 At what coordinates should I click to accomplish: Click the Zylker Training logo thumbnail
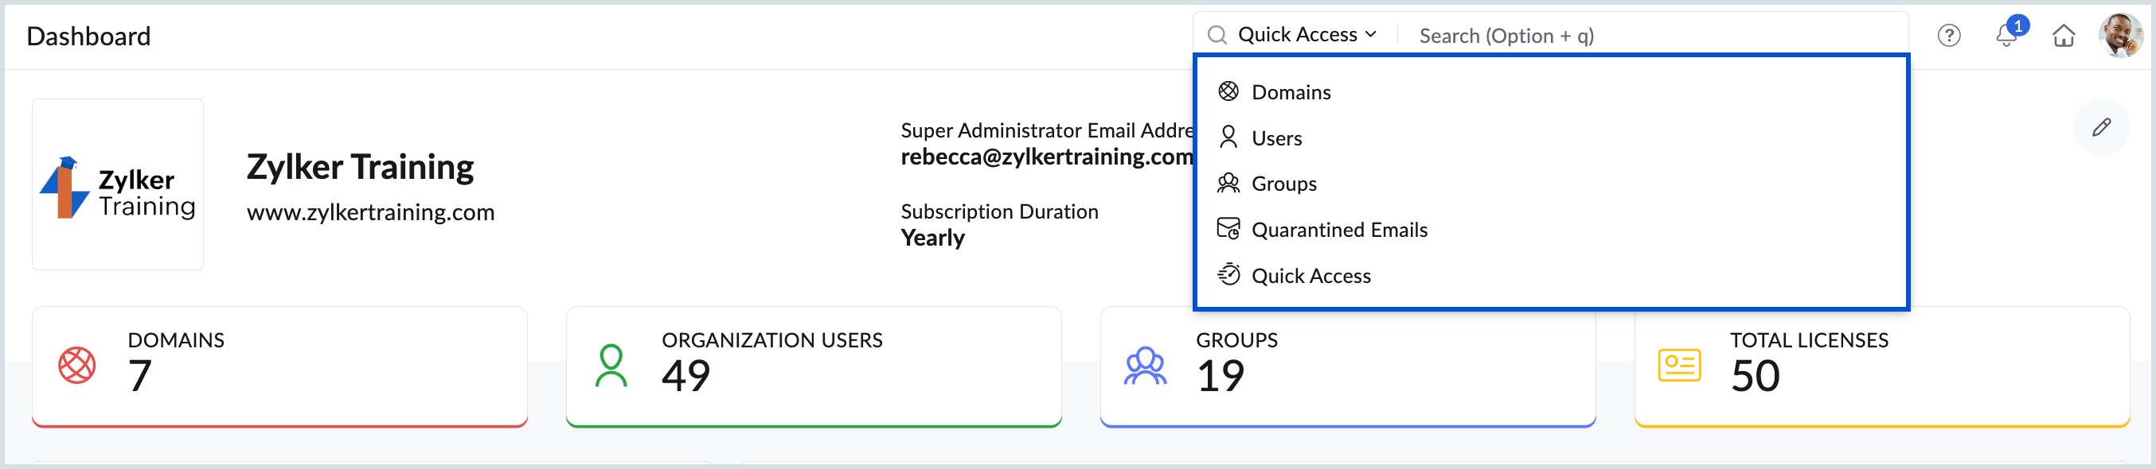coord(118,184)
